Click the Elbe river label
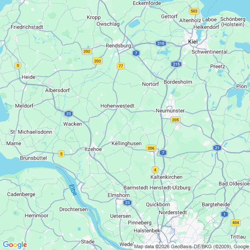Image resolution: width=250 pixels, height=250 pixels. click(73, 190)
